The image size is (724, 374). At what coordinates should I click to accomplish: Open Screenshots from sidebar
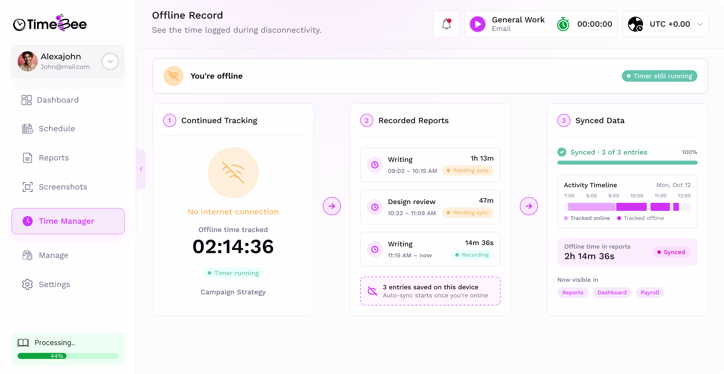coord(63,187)
